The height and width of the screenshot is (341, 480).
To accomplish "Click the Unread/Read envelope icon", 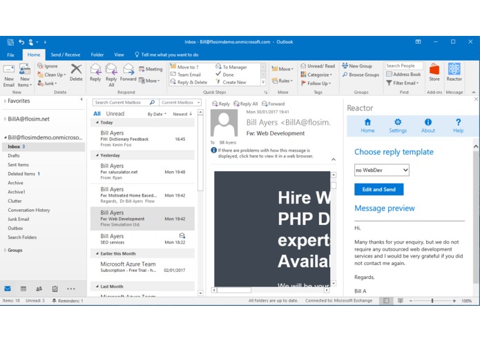I will click(303, 66).
